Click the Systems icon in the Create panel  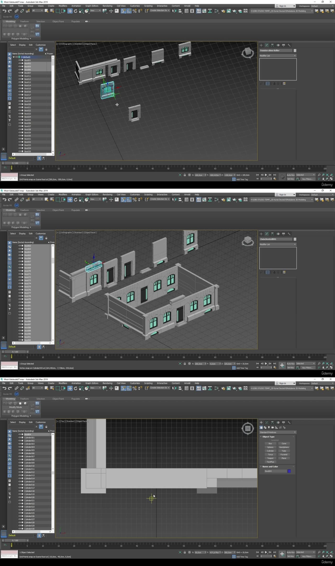[x=284, y=427]
